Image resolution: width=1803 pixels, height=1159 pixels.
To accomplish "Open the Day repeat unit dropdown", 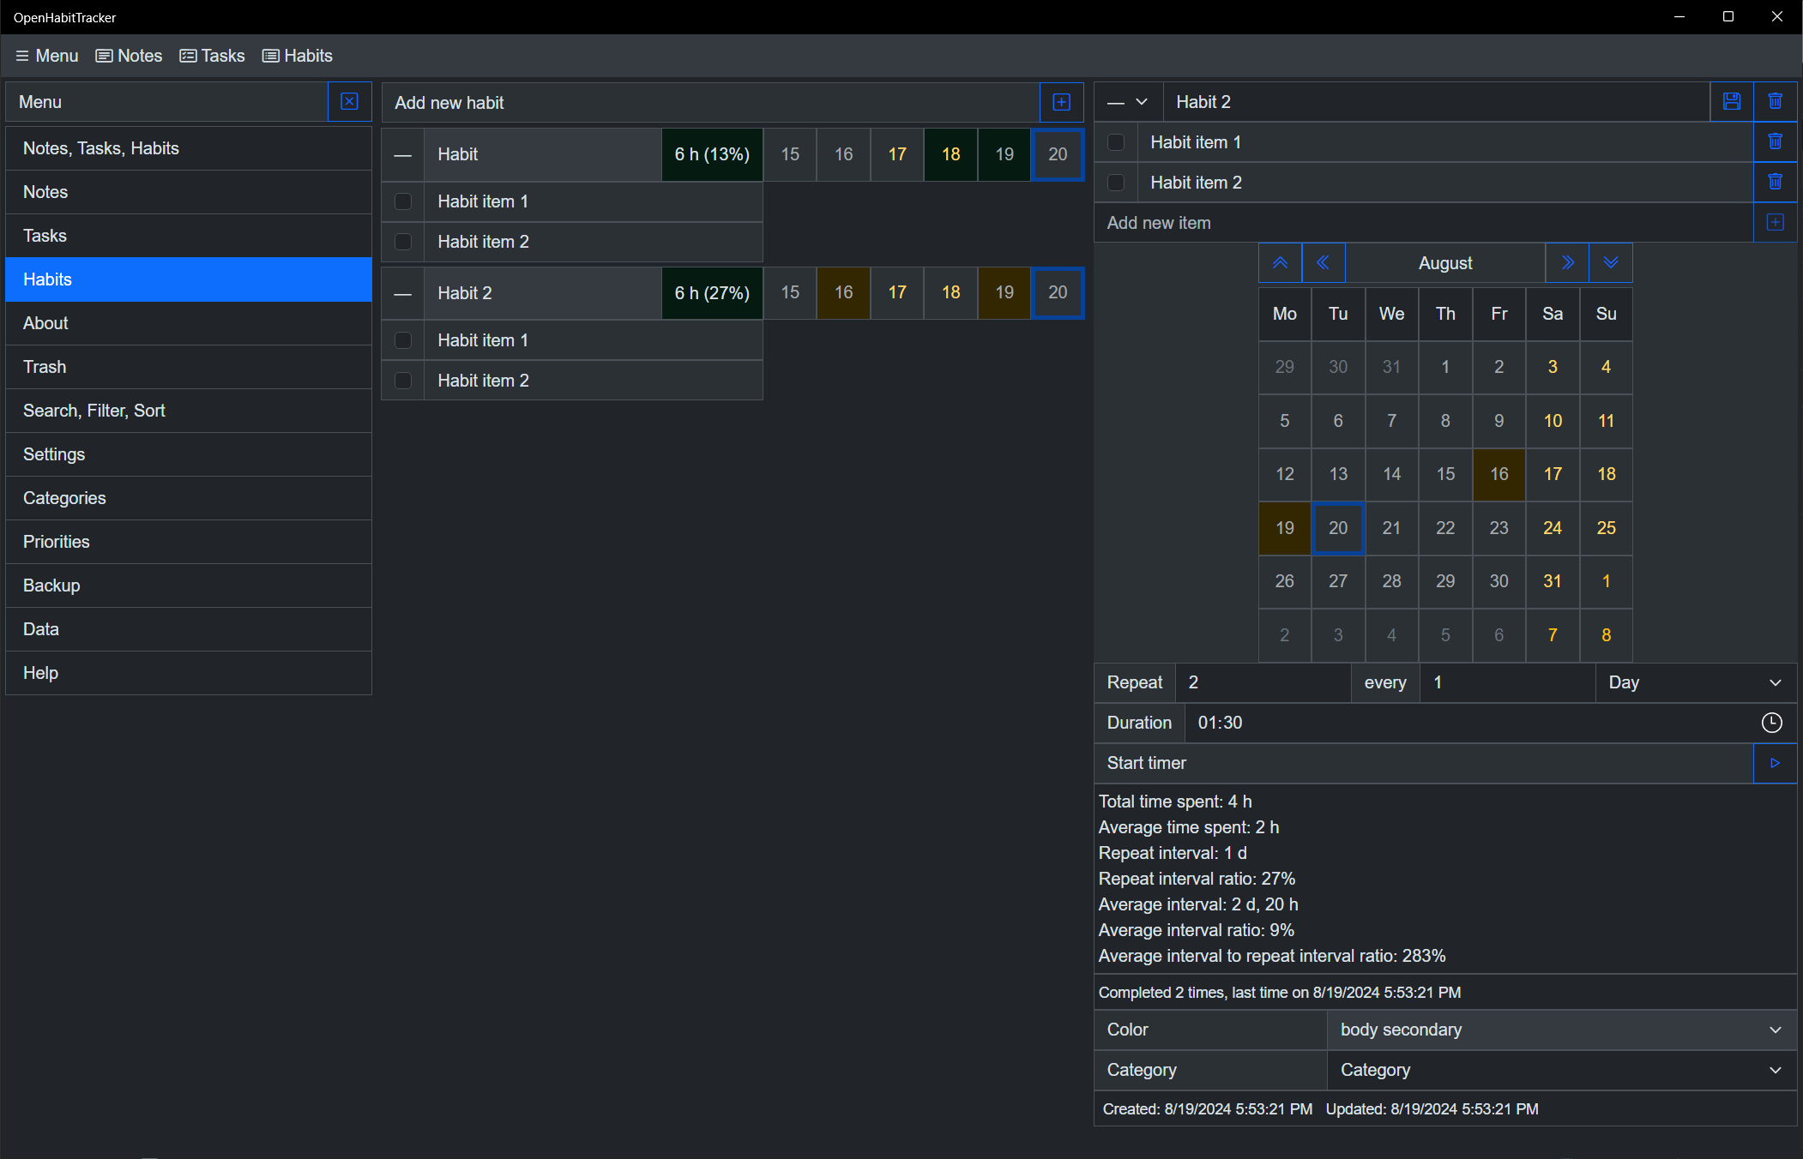I will 1695,682.
